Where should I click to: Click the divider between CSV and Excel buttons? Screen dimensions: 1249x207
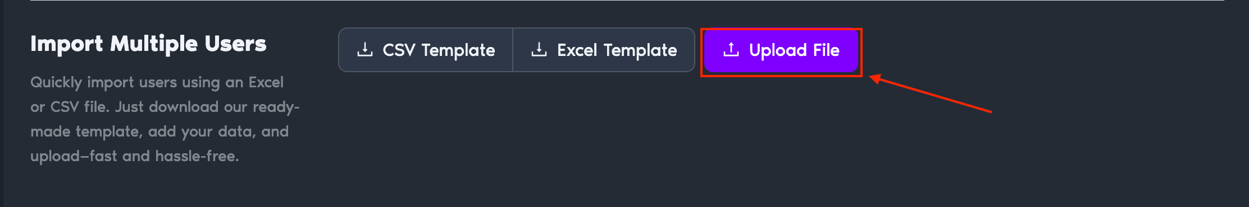click(x=513, y=50)
